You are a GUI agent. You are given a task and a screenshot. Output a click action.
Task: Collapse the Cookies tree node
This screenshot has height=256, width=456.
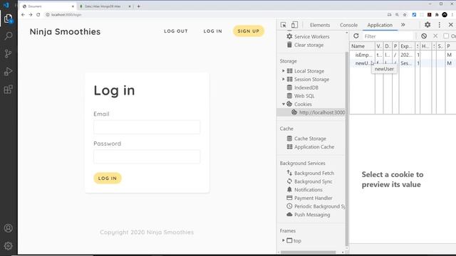[284, 105]
